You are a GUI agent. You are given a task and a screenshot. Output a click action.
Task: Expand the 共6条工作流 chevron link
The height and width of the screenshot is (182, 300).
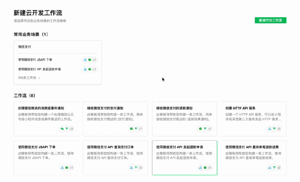(x=29, y=78)
